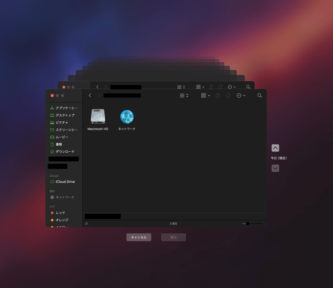Click forward arrow in rear Finder window
The width and height of the screenshot is (333, 288).
pos(106,87)
